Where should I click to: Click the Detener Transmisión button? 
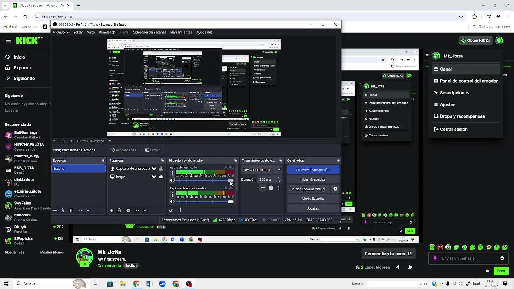pyautogui.click(x=313, y=170)
